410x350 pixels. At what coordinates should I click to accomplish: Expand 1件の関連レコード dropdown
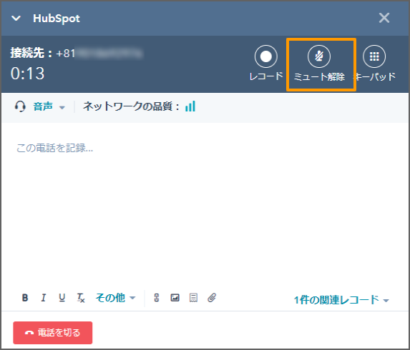(x=341, y=300)
